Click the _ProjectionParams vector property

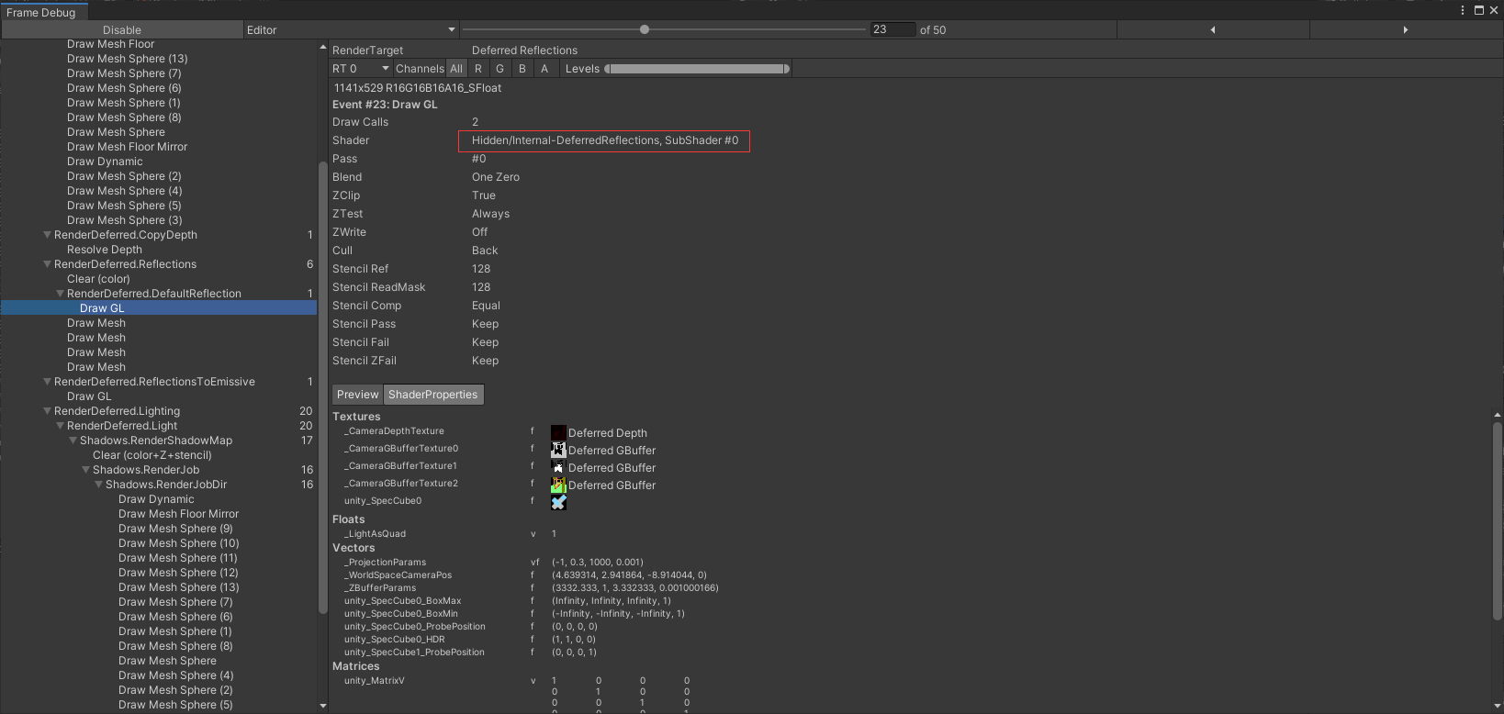[x=385, y=563]
